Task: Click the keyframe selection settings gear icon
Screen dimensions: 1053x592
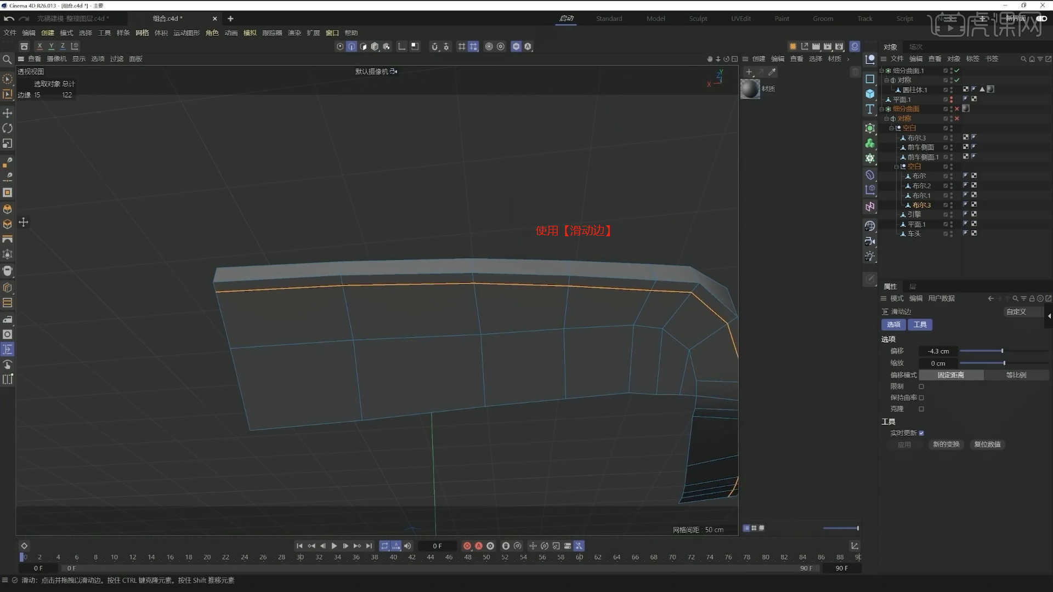Action: (x=490, y=546)
